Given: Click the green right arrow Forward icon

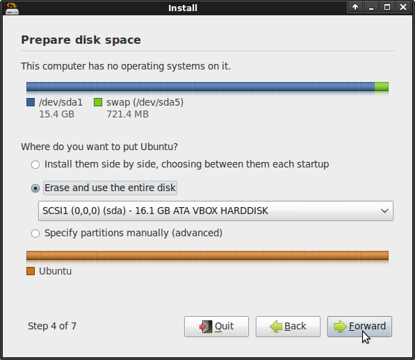Looking at the screenshot, I should (341, 327).
